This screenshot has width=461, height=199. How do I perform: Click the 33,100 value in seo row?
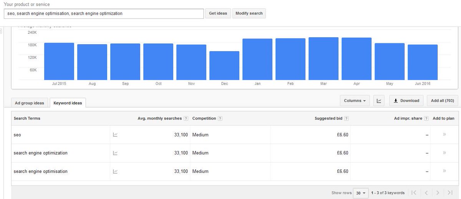click(181, 135)
